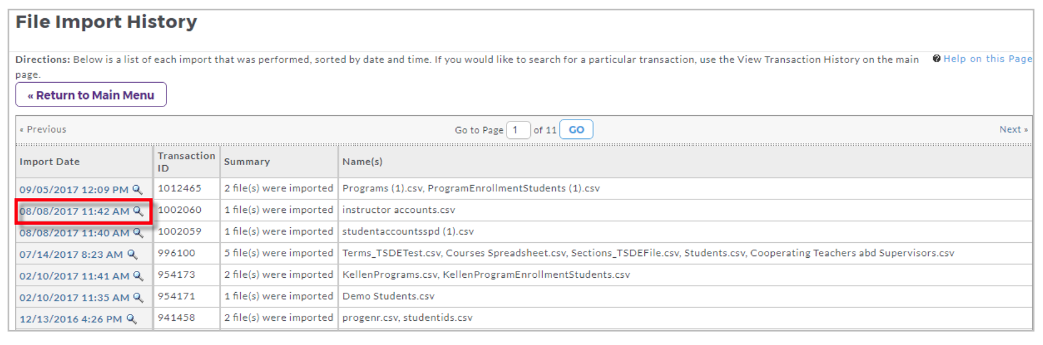Open import dated 09/05/2017 12:09 PM

click(74, 189)
